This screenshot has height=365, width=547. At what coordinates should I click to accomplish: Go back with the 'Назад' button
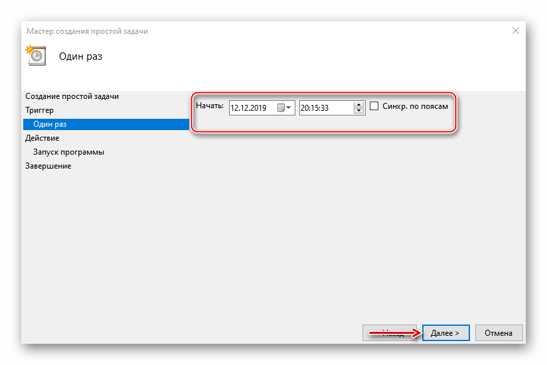point(390,332)
